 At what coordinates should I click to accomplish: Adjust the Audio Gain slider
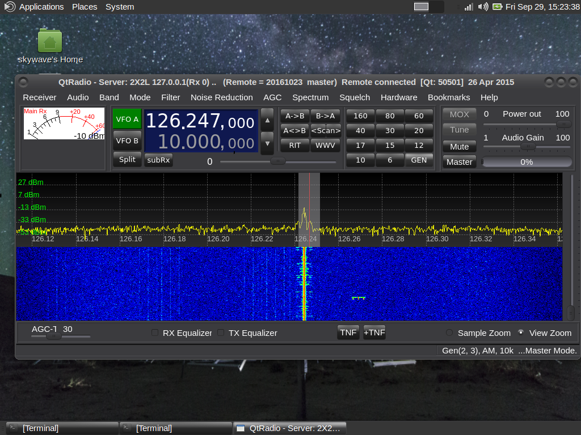pyautogui.click(x=527, y=147)
